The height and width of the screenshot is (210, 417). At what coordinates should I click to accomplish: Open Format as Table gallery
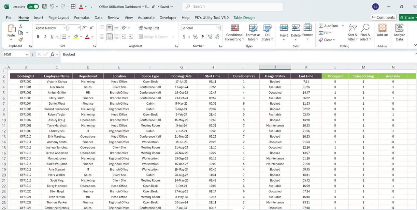[x=253, y=32]
